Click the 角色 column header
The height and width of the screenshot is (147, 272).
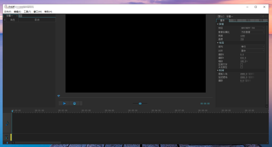[x=12, y=20]
